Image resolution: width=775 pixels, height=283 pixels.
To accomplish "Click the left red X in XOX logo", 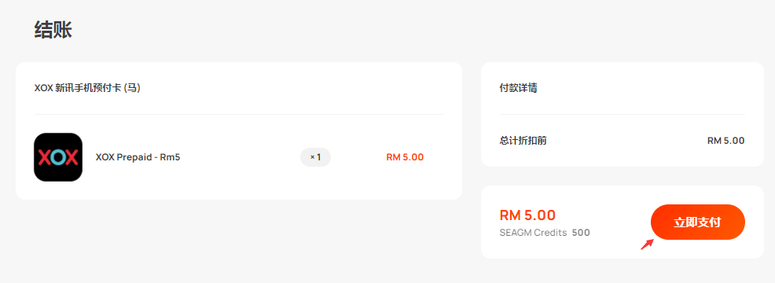I will point(45,157).
